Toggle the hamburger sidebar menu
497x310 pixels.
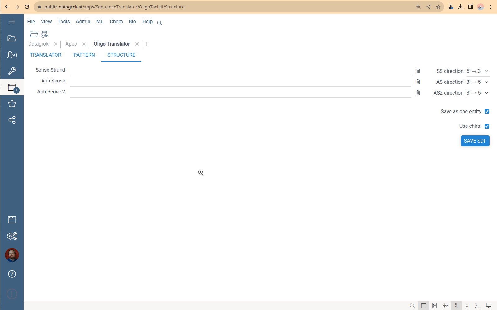coord(12,22)
